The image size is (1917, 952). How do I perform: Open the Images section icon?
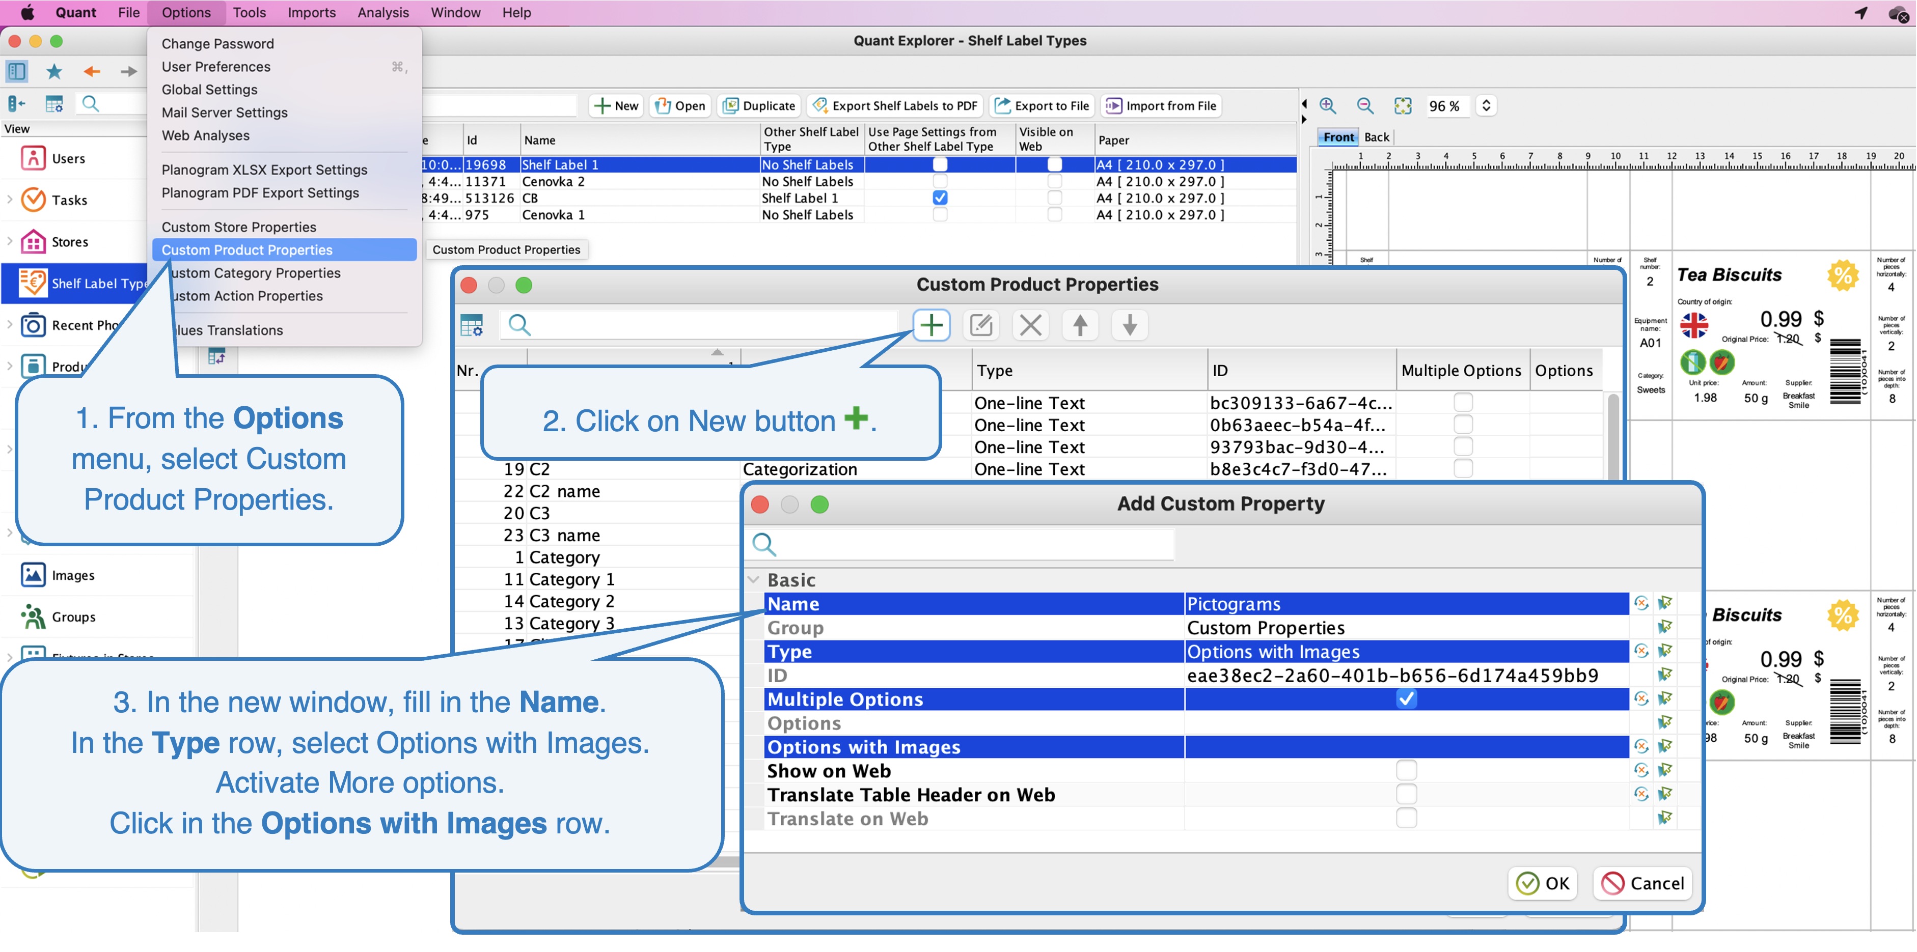(33, 575)
